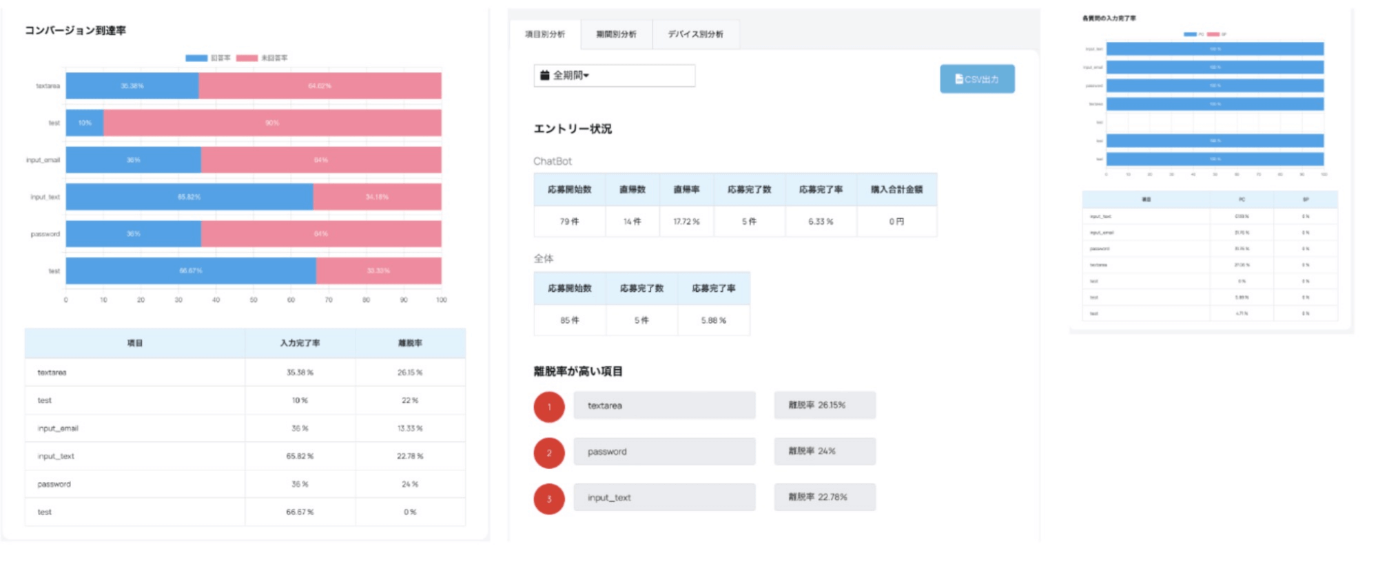The image size is (1378, 584).
Task: Click the textarea field in 離脱率が高い項目
Action: click(664, 406)
